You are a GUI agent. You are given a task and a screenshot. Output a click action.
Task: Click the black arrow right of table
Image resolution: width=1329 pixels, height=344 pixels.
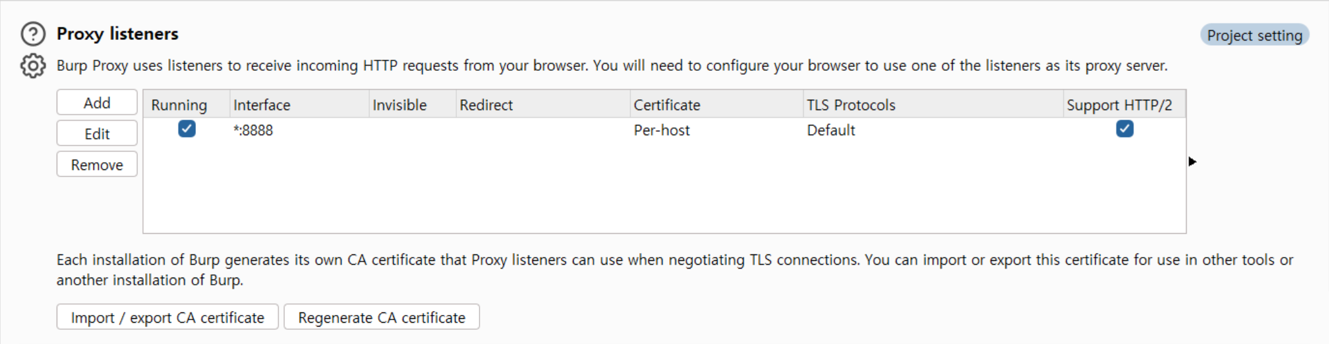1192,162
